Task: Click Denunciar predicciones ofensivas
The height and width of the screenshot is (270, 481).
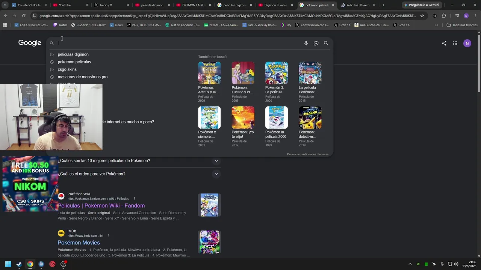Action: 308,154
